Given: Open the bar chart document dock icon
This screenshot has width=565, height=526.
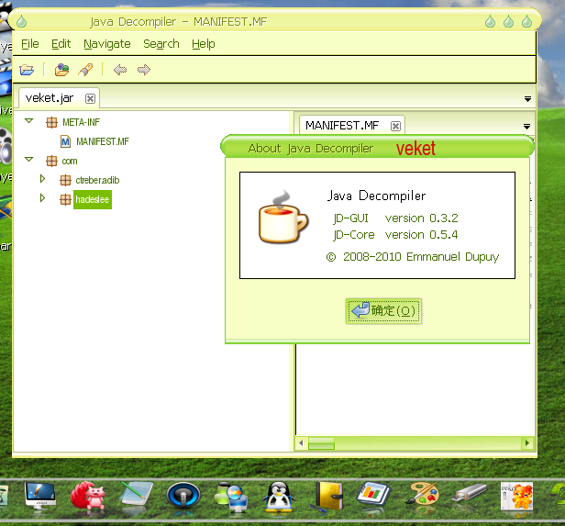Looking at the screenshot, I should pos(373,494).
